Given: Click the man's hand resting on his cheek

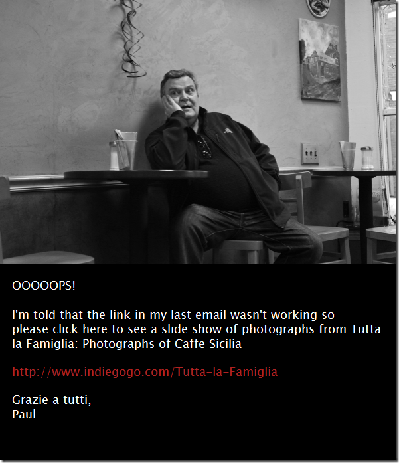Looking at the screenshot, I should (171, 107).
